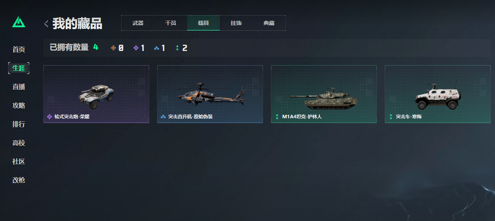
Task: Go back using the arrow beside 我的藏品
Action: pyautogui.click(x=46, y=24)
